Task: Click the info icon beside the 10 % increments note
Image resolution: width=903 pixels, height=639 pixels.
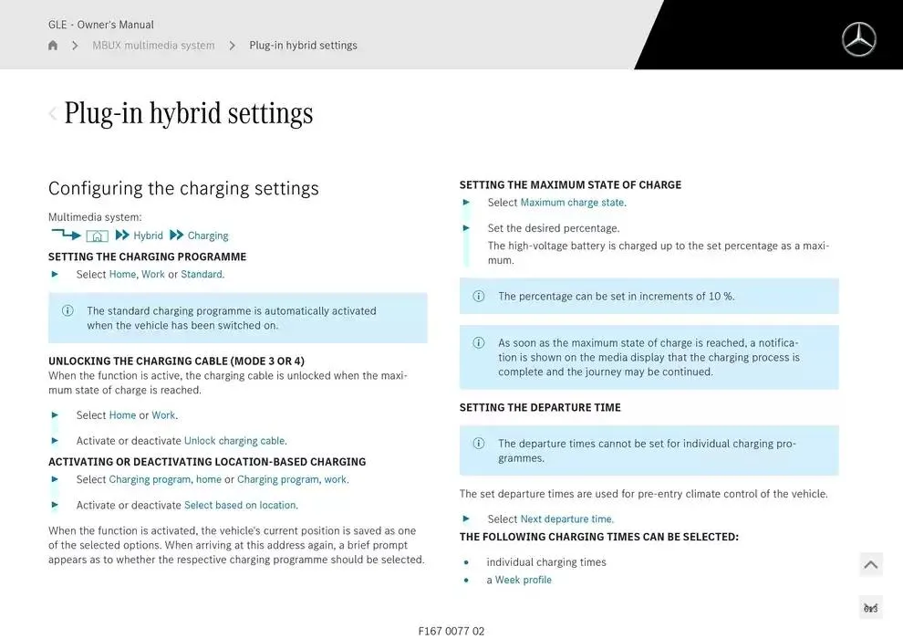Action: tap(478, 296)
